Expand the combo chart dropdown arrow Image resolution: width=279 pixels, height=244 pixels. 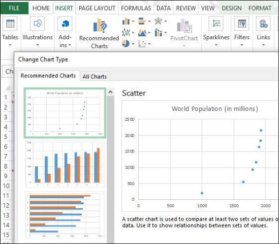coord(165,33)
